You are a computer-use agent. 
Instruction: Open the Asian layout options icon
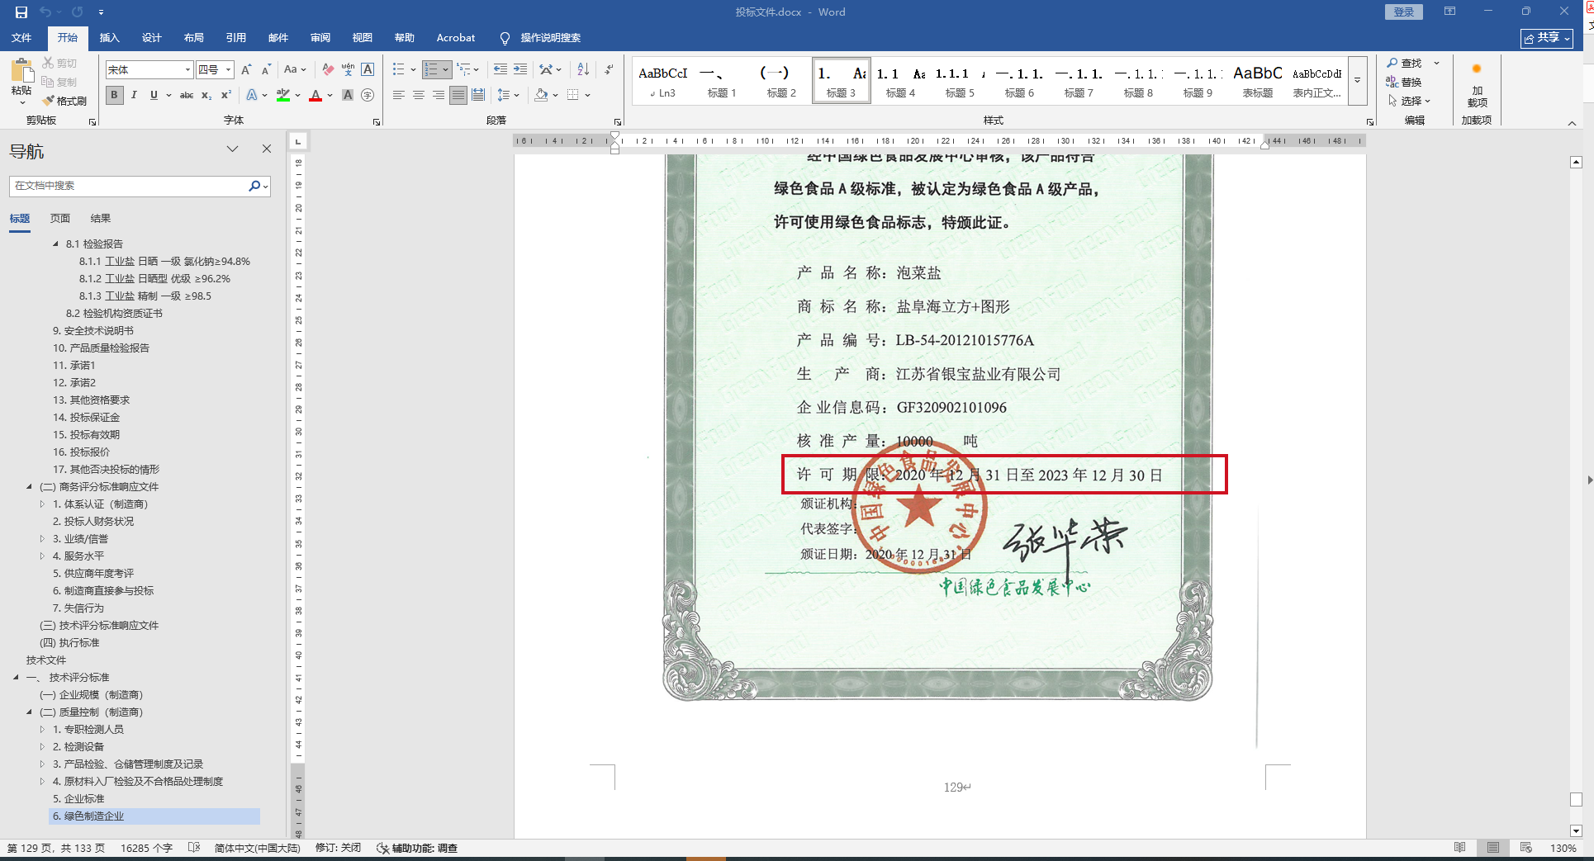(546, 69)
